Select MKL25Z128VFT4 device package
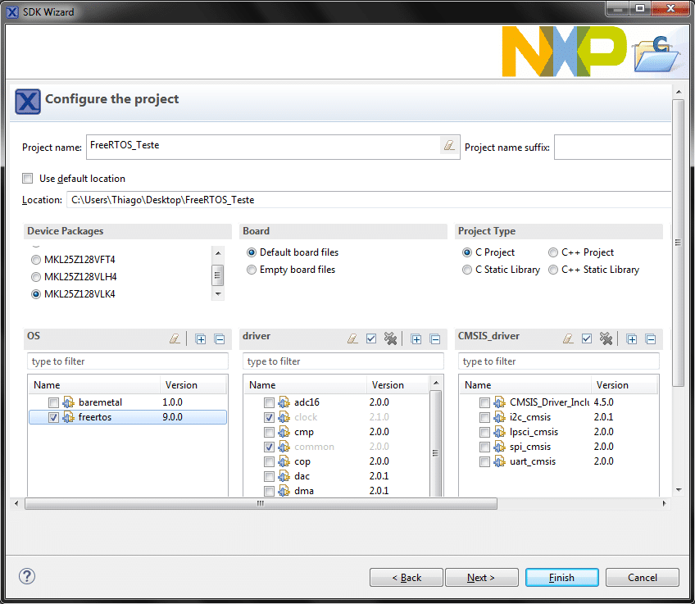 point(36,260)
